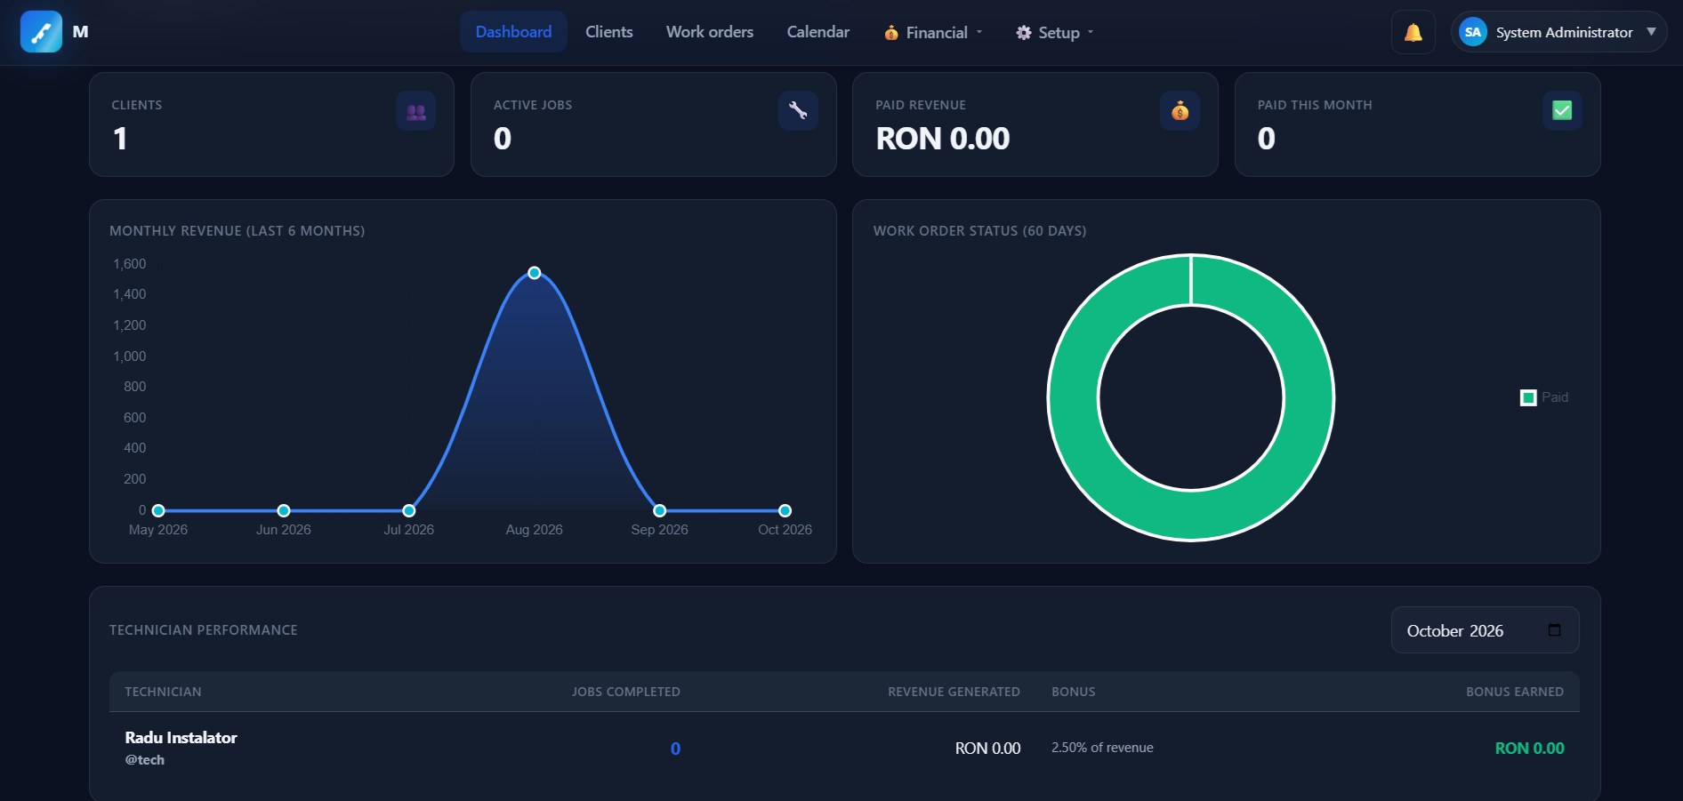Image resolution: width=1683 pixels, height=801 pixels.
Task: Select the Jun 2026 chart data point
Action: 284,510
